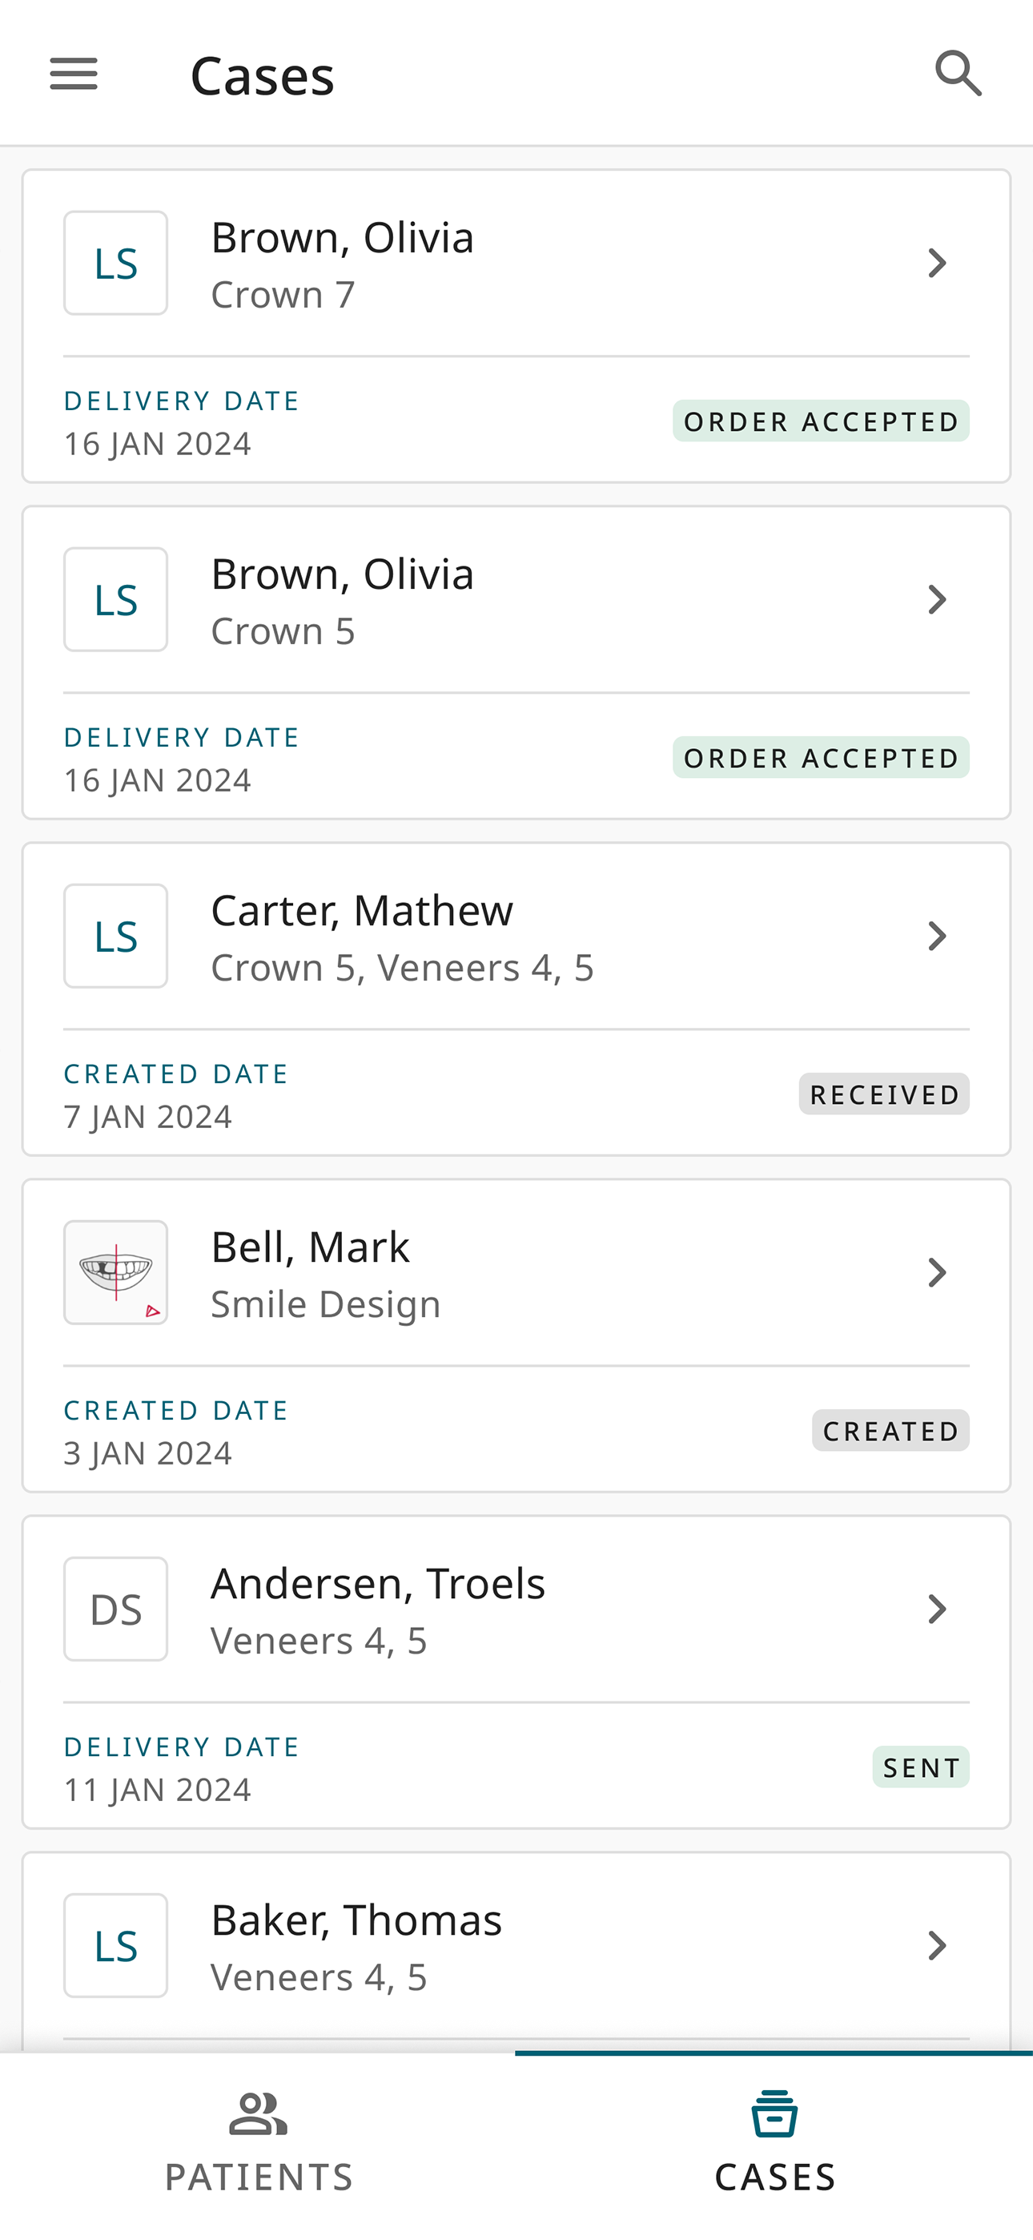Open Andersen, Troels case chevron

click(x=936, y=1609)
